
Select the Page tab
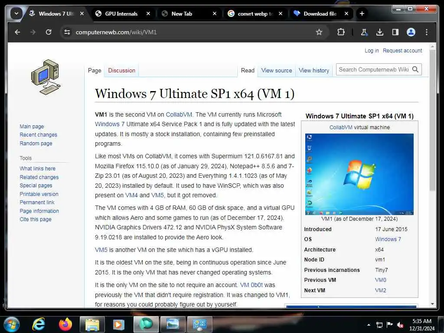(x=95, y=70)
